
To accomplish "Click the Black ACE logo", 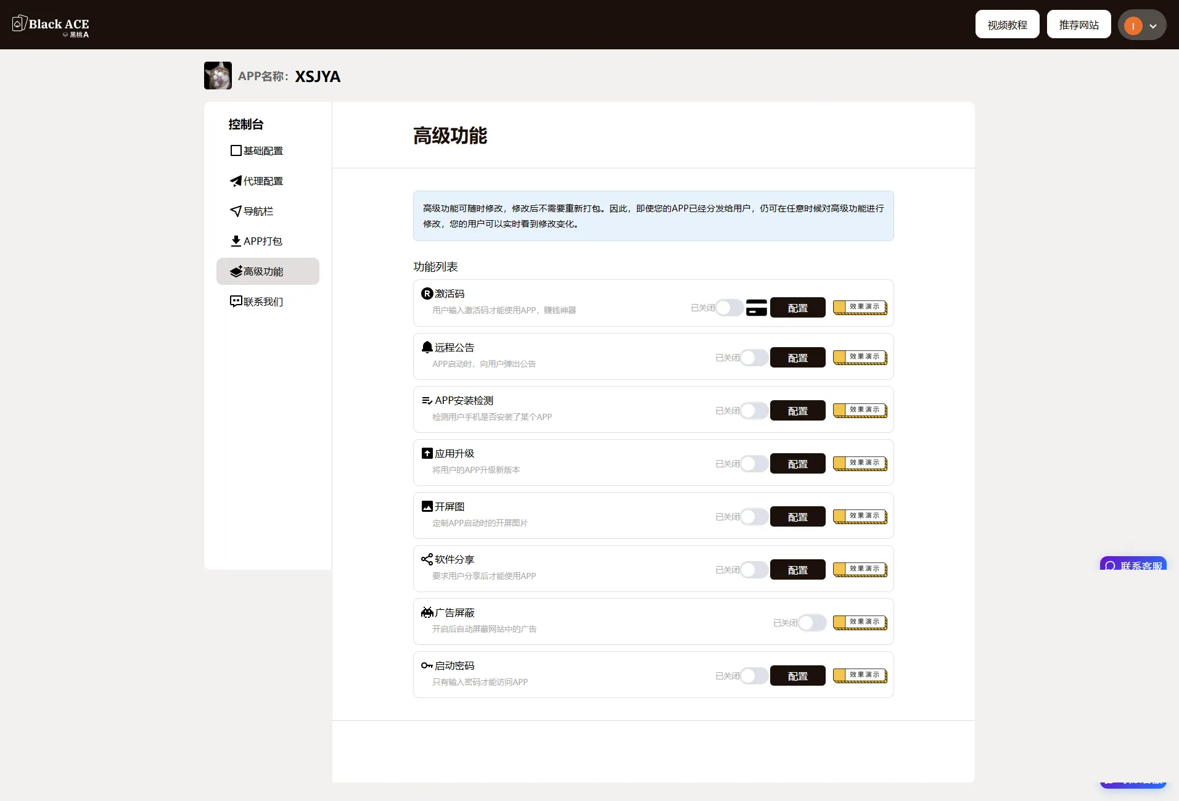I will pyautogui.click(x=51, y=25).
